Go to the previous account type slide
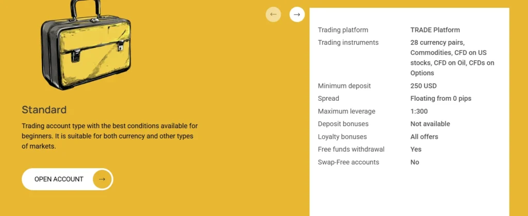Viewport: 528px width, 216px height. [273, 14]
